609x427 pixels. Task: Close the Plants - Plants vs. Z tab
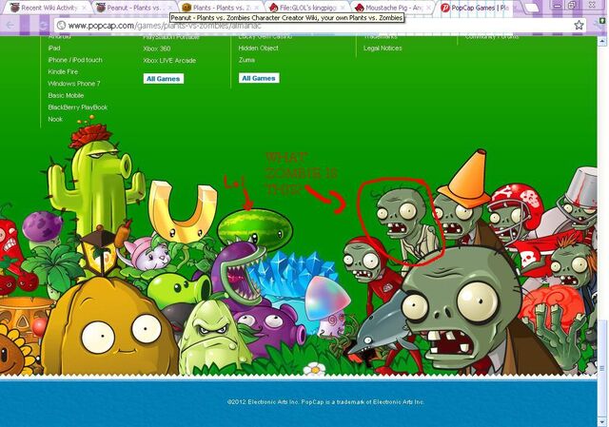coord(257,8)
